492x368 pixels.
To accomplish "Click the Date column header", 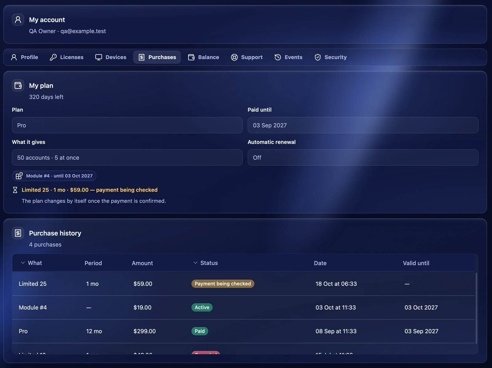I will coord(320,263).
